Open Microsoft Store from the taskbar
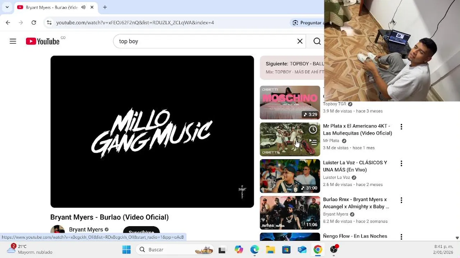460x258 pixels. (x=286, y=249)
